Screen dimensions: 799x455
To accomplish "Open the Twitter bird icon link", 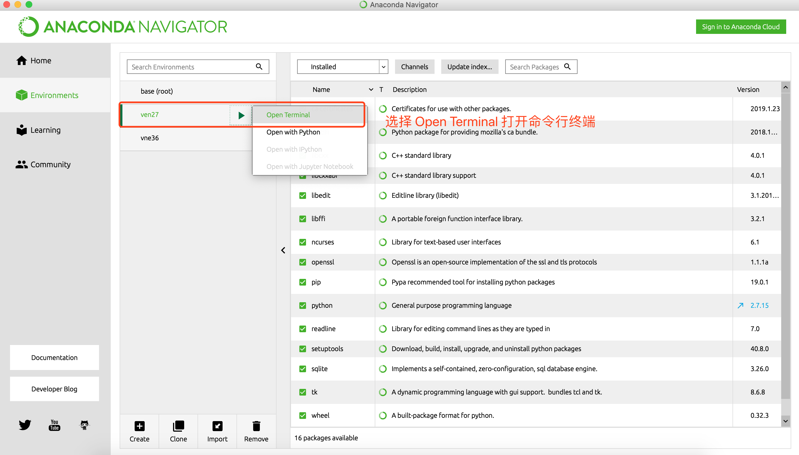I will click(25, 425).
